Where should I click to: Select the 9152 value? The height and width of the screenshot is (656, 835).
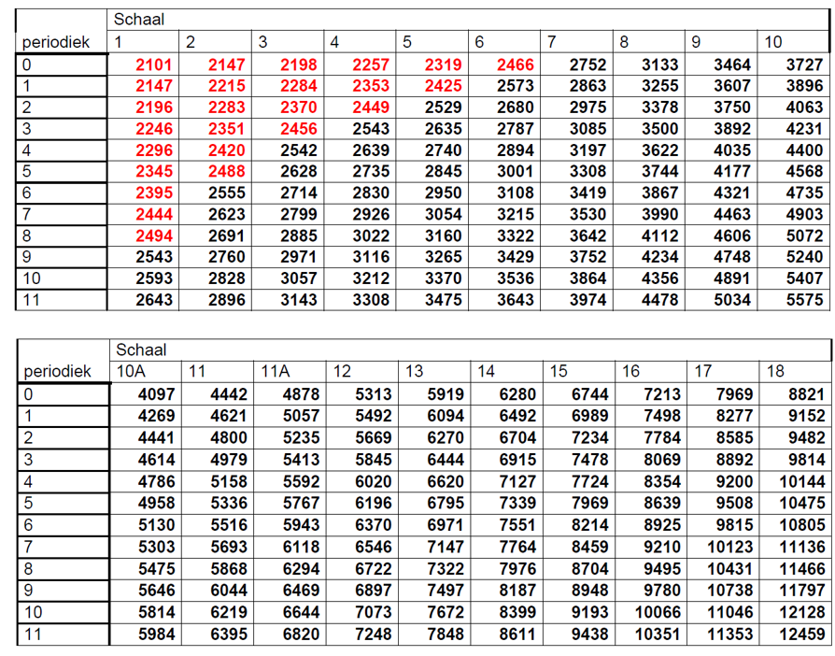[806, 416]
